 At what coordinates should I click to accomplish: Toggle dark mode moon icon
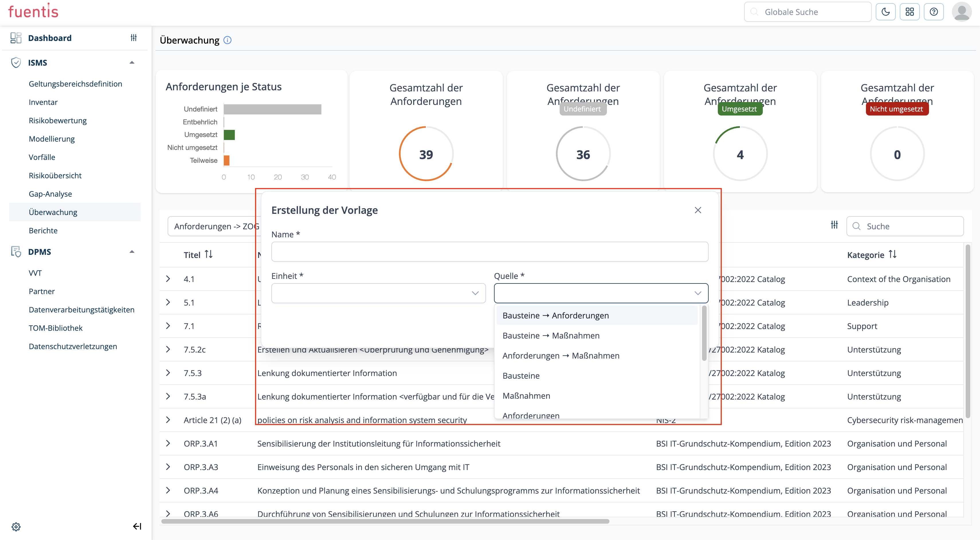[x=885, y=12]
